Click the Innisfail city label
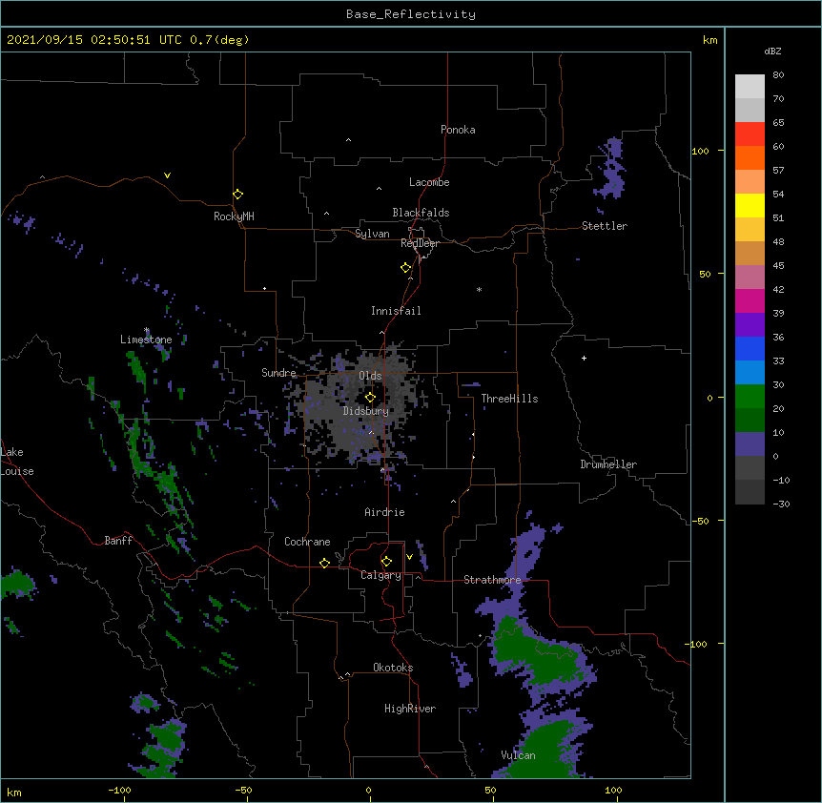Image resolution: width=822 pixels, height=803 pixels. pos(396,311)
